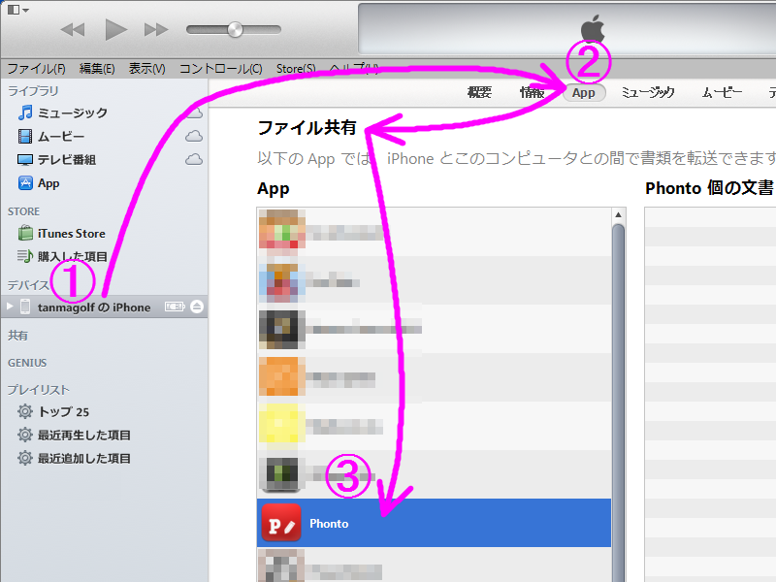
Task: Switch to the 概要 tab
Action: (x=479, y=92)
